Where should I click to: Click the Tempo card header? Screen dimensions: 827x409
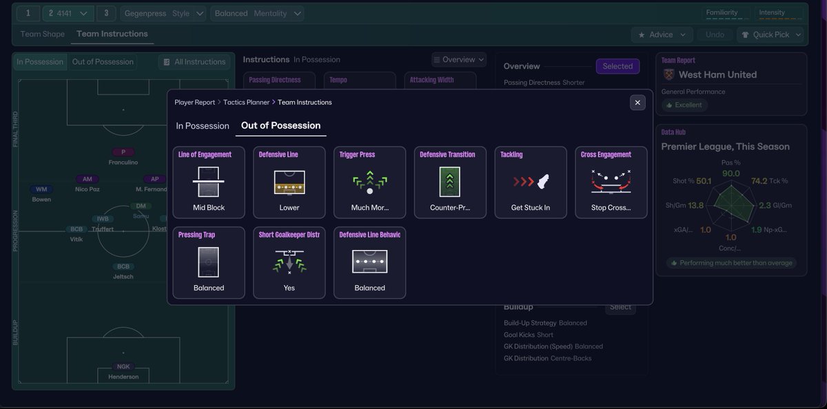[338, 80]
